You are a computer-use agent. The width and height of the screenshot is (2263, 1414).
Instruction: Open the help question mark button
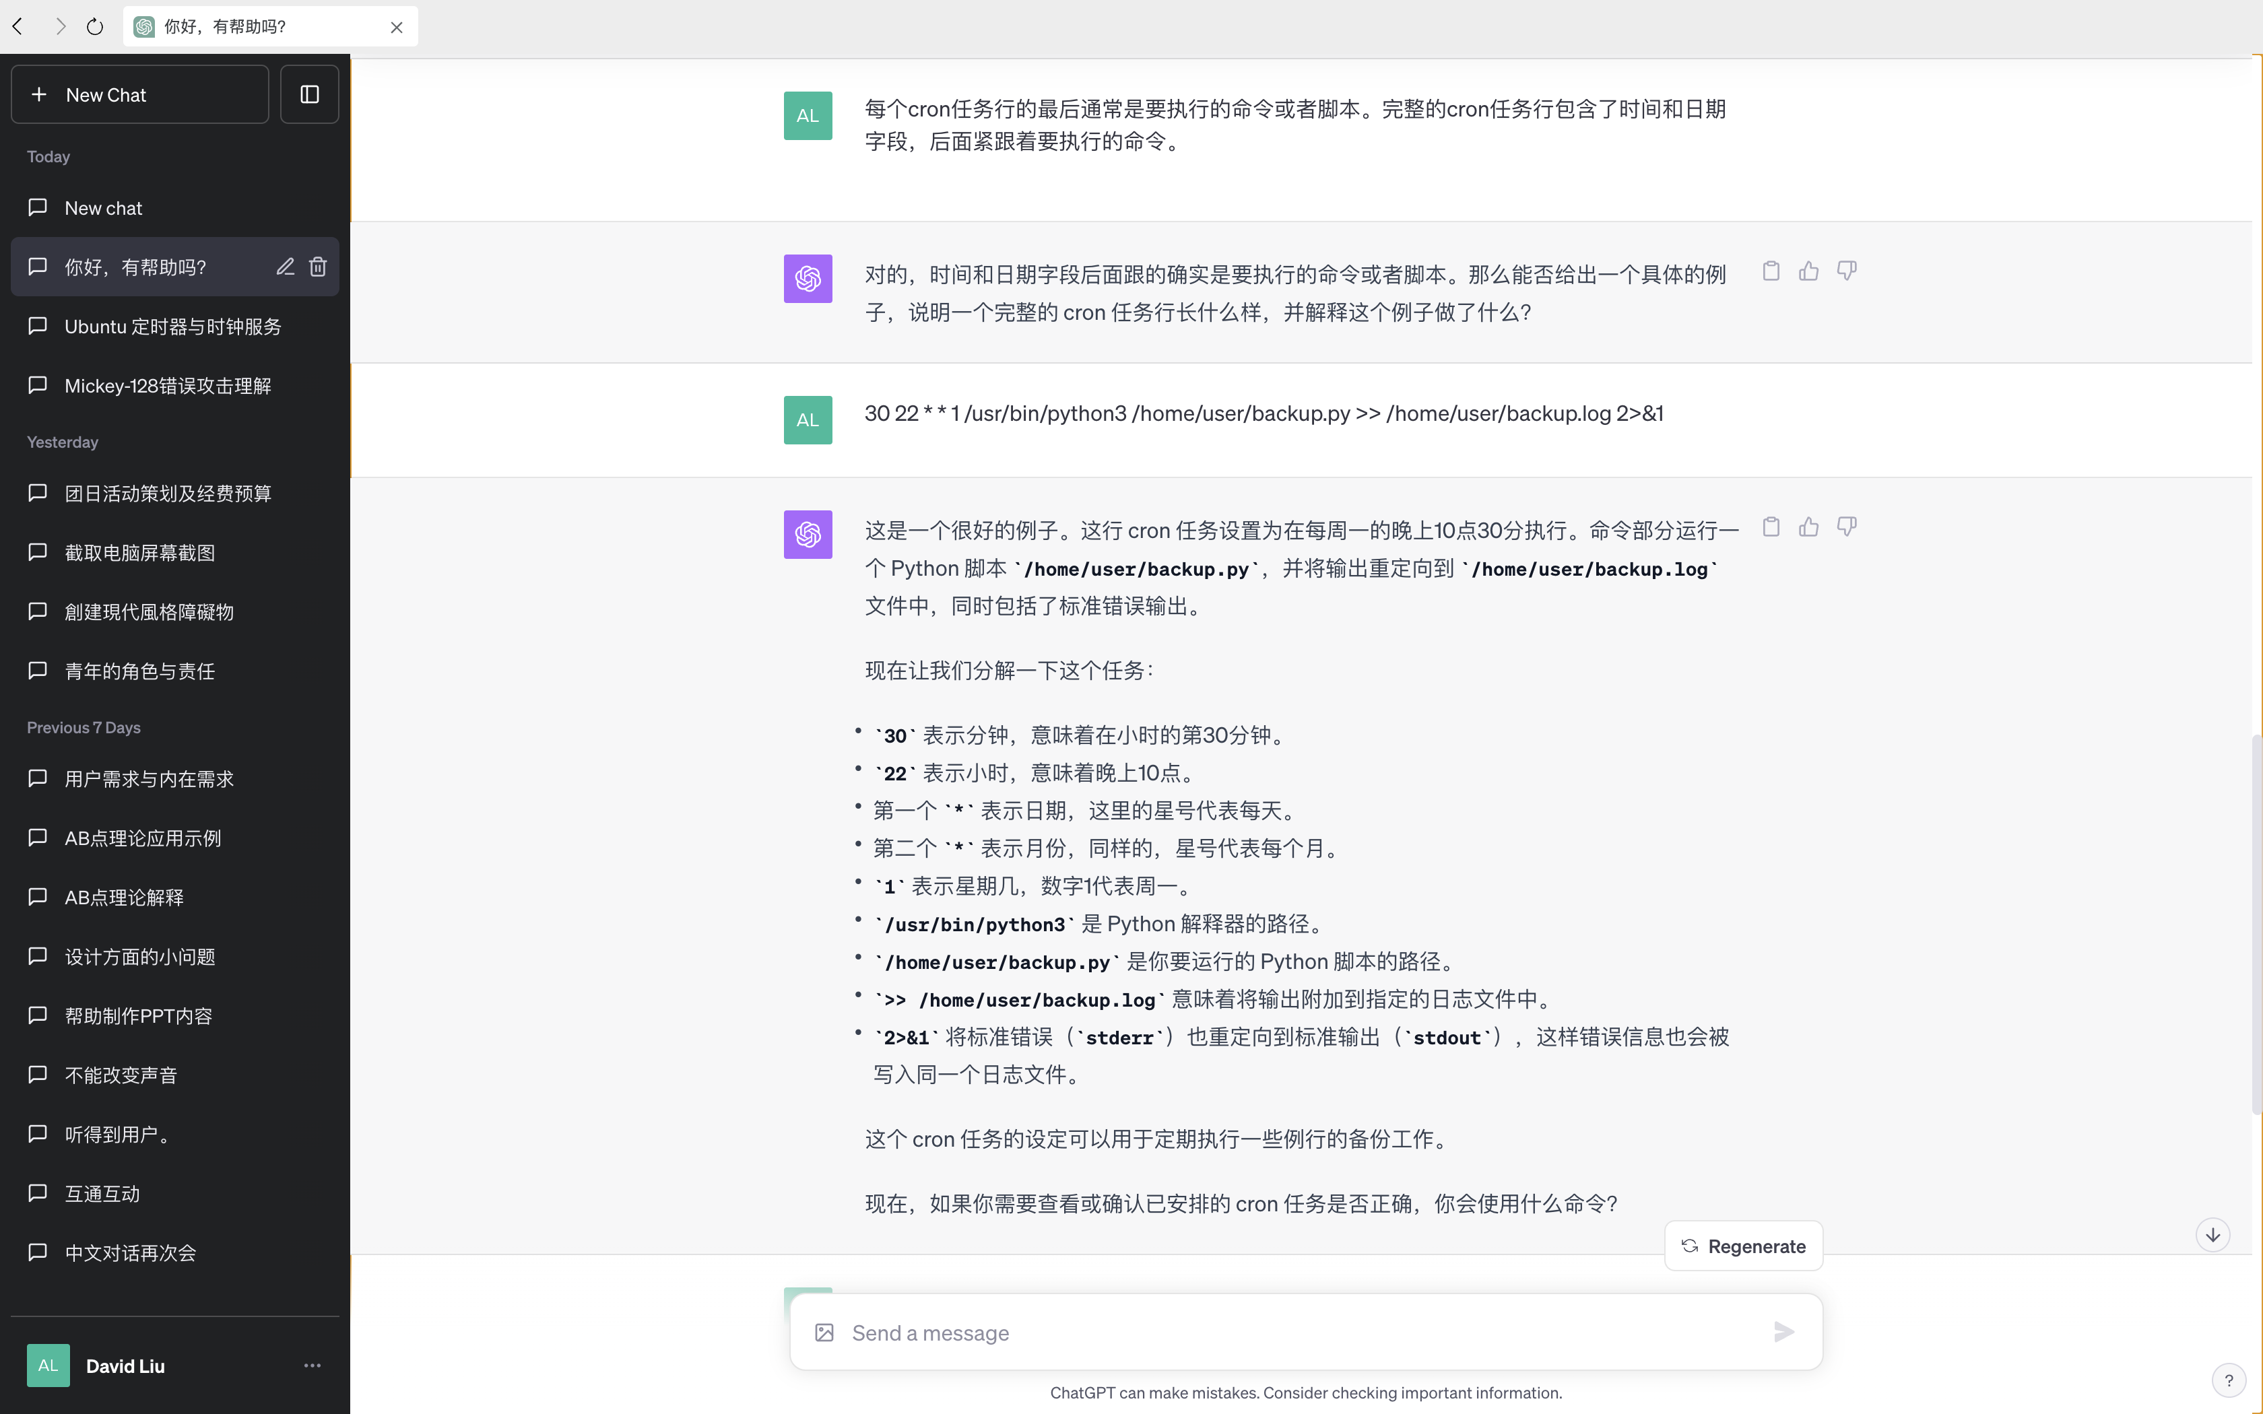coord(2229,1380)
